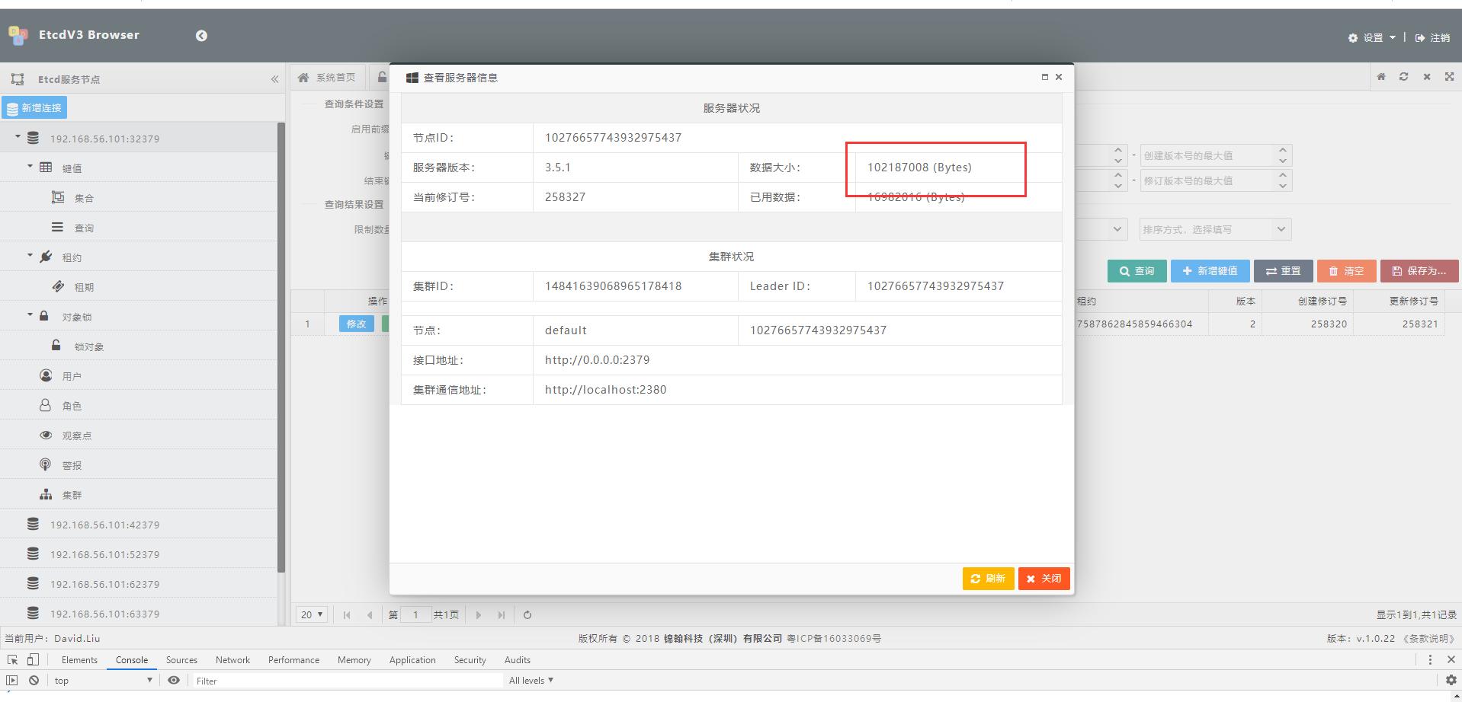The image size is (1462, 702).
Task: Open the 警报 alarm icon item
Action: click(x=46, y=464)
